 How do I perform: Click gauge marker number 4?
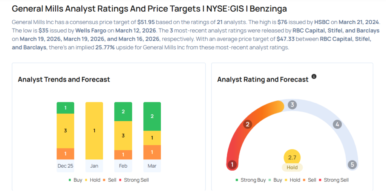pos(337,124)
